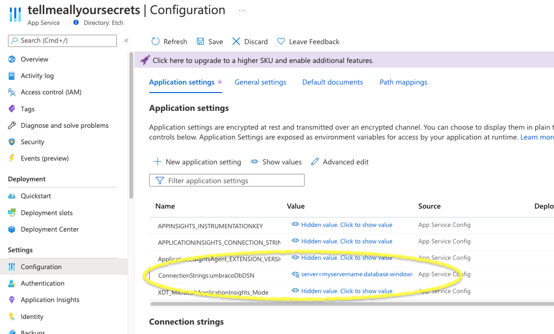Screen dimensions: 554x334
Task: Click the purple Tags icon
Action: [x=12, y=109]
